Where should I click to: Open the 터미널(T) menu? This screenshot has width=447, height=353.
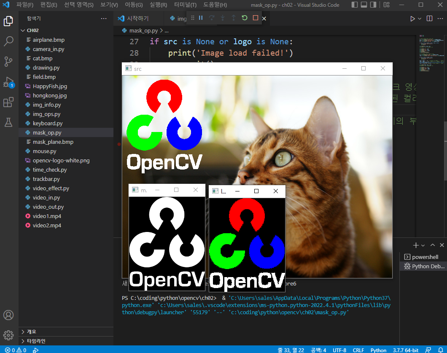pos(185,5)
